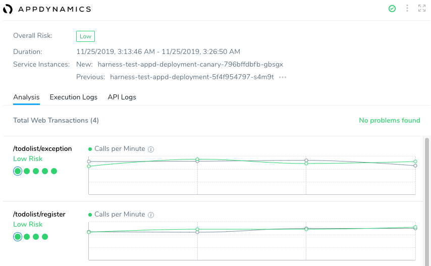Click Low Risk label under /todolist/exception
The height and width of the screenshot is (266, 431).
pyautogui.click(x=28, y=159)
